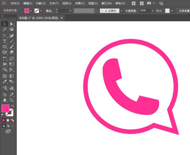
Task: Enable Draw Behind mode
Action: pos(8,126)
